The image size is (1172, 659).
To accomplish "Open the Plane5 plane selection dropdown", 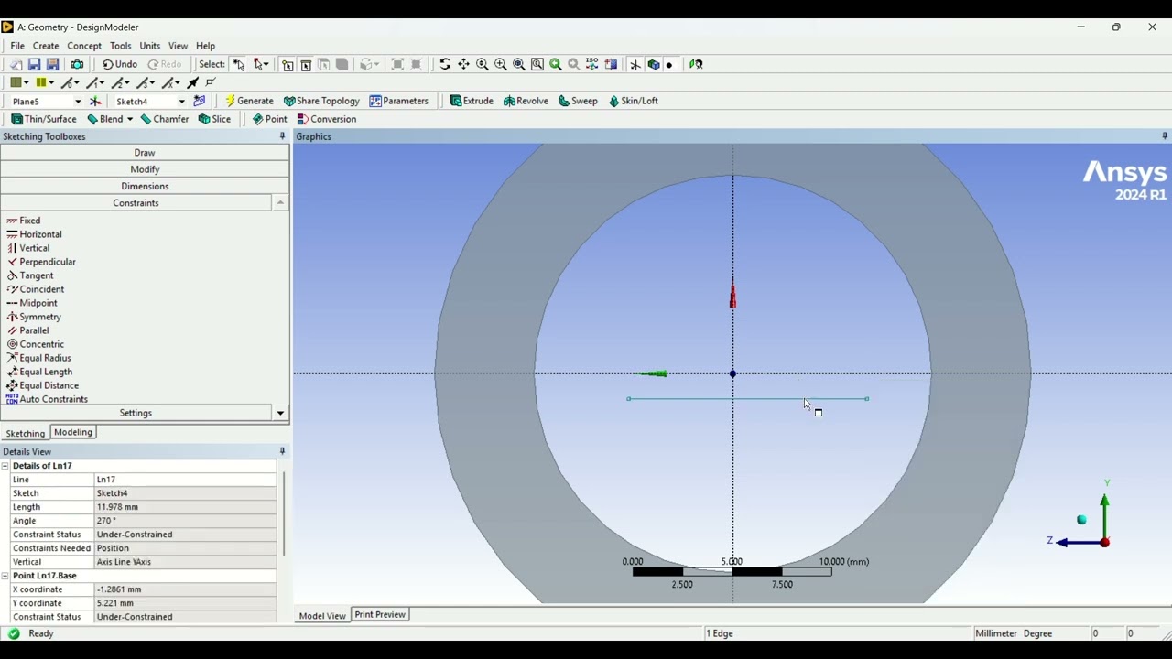I will [x=78, y=102].
